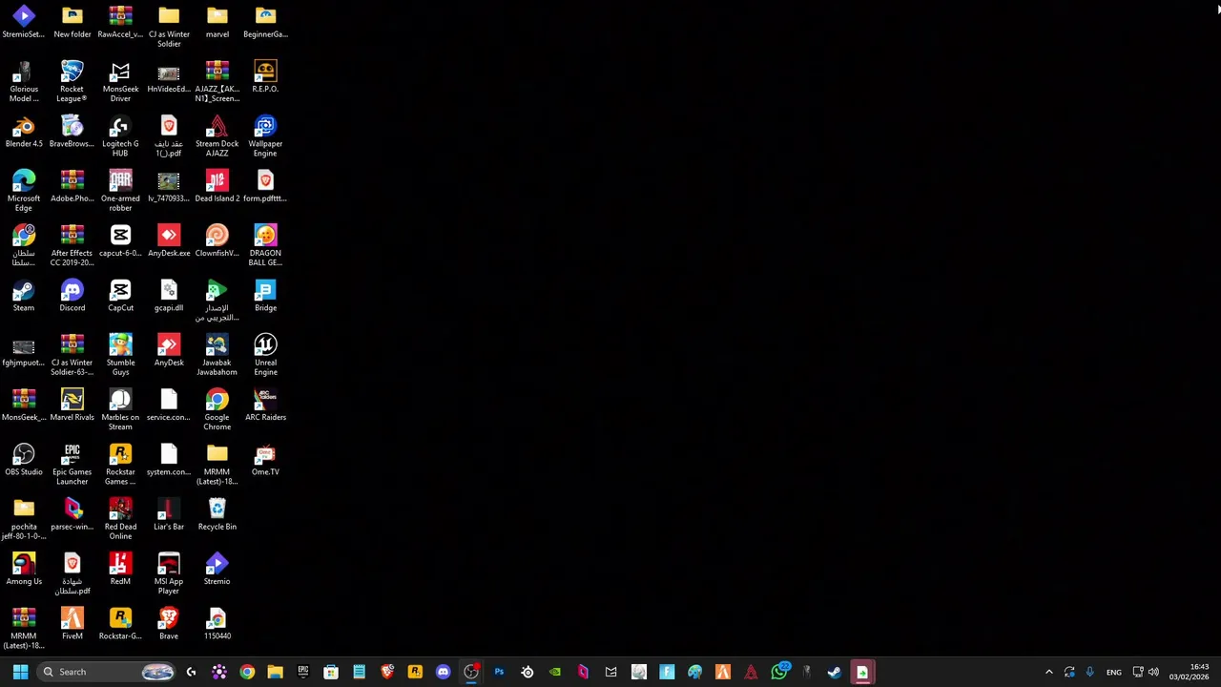The height and width of the screenshot is (687, 1221).
Task: Open the Windows Start menu
Action: (20, 672)
